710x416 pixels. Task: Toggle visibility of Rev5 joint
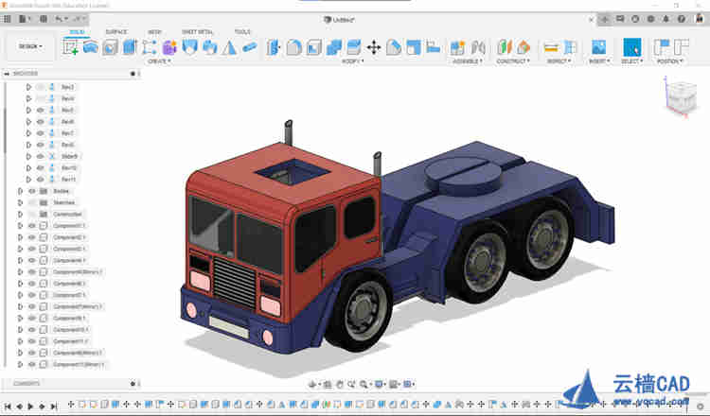(41, 111)
